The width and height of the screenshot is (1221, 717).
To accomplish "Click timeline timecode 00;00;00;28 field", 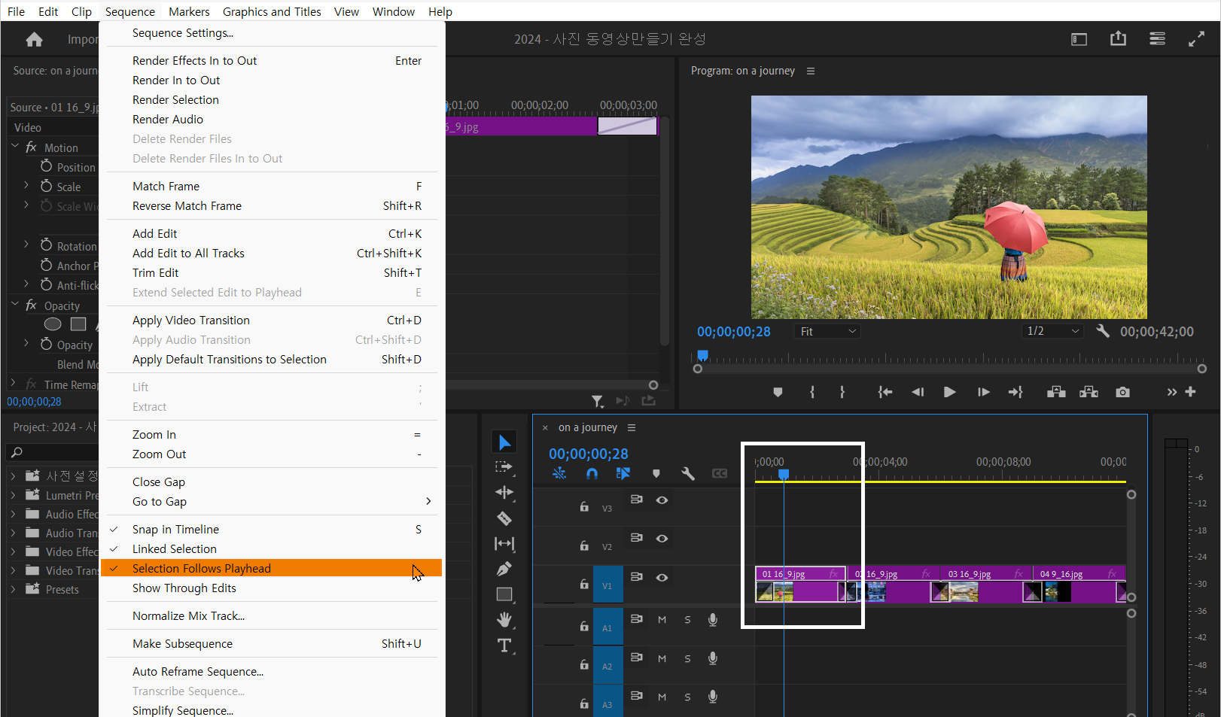I will [589, 454].
